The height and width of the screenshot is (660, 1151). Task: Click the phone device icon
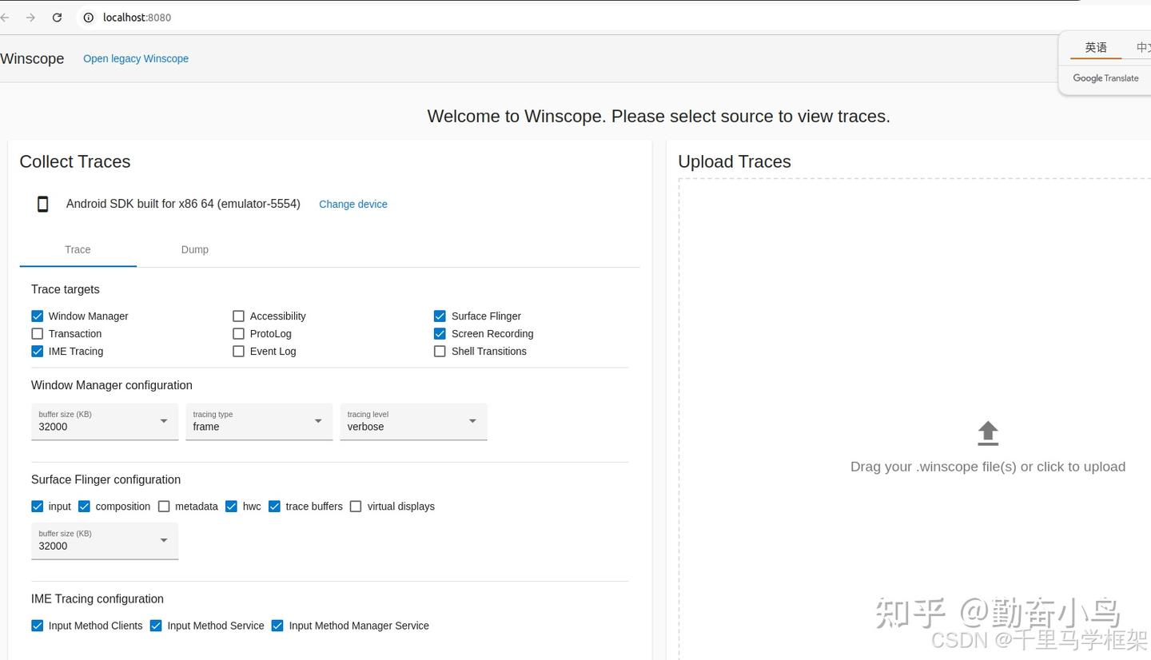(43, 204)
